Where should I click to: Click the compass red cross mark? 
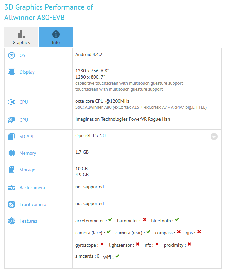(179, 232)
